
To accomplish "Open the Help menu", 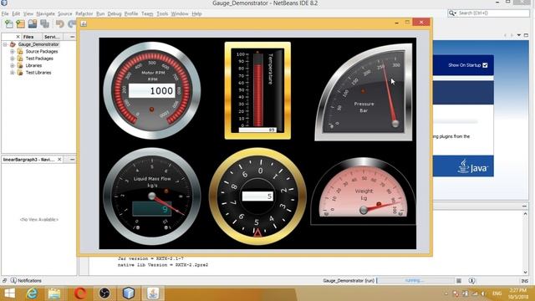I will pos(196,13).
